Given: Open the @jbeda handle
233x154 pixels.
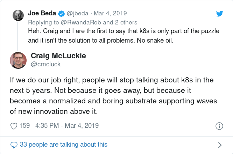Looking at the screenshot, I should [77, 13].
